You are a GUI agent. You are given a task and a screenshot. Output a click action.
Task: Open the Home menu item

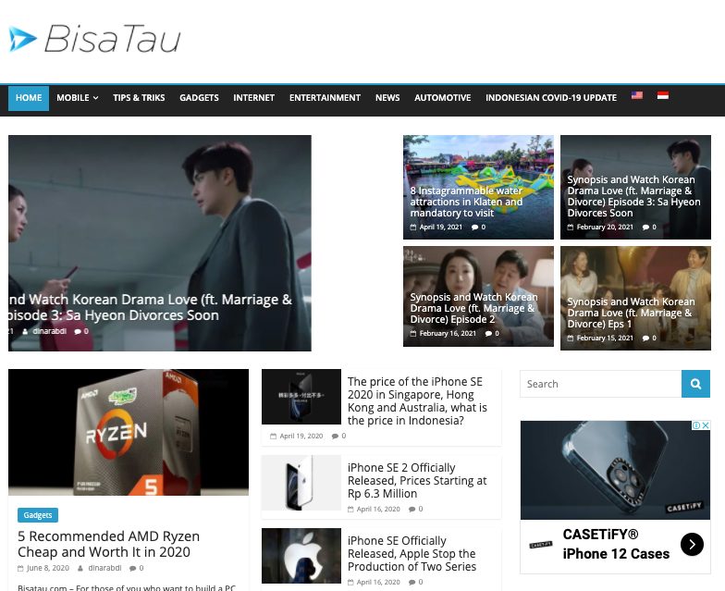pyautogui.click(x=29, y=98)
